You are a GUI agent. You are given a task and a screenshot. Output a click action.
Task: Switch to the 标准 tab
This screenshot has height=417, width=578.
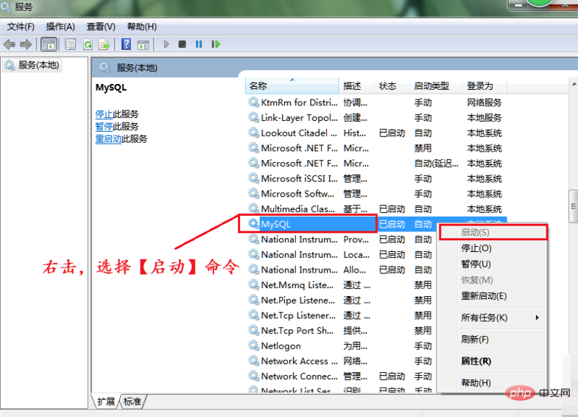click(133, 402)
